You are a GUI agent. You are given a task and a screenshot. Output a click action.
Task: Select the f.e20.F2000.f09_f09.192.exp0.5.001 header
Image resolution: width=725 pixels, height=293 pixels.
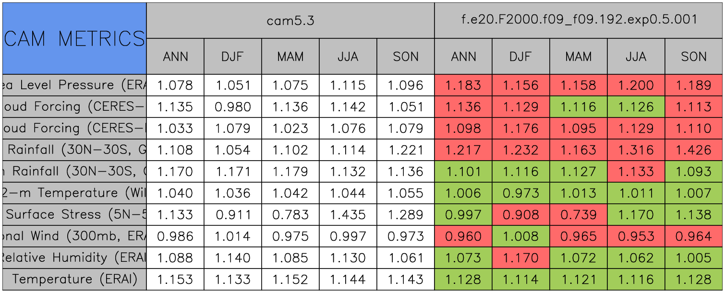click(x=579, y=20)
